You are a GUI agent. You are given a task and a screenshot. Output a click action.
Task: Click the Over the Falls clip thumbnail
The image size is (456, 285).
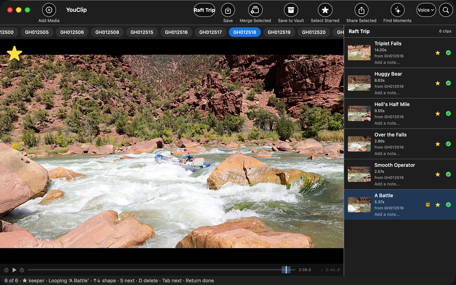tap(359, 144)
